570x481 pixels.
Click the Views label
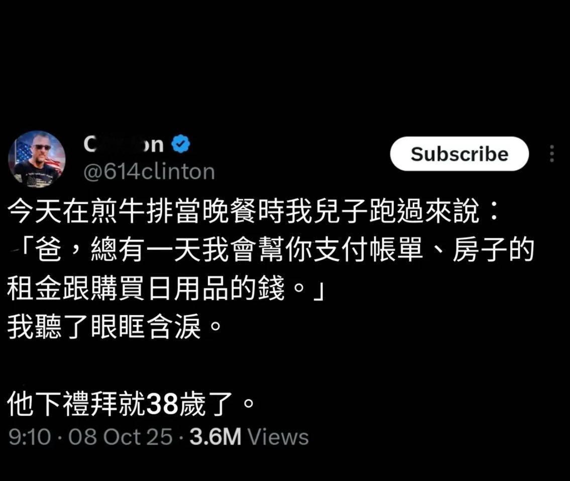coord(278,436)
